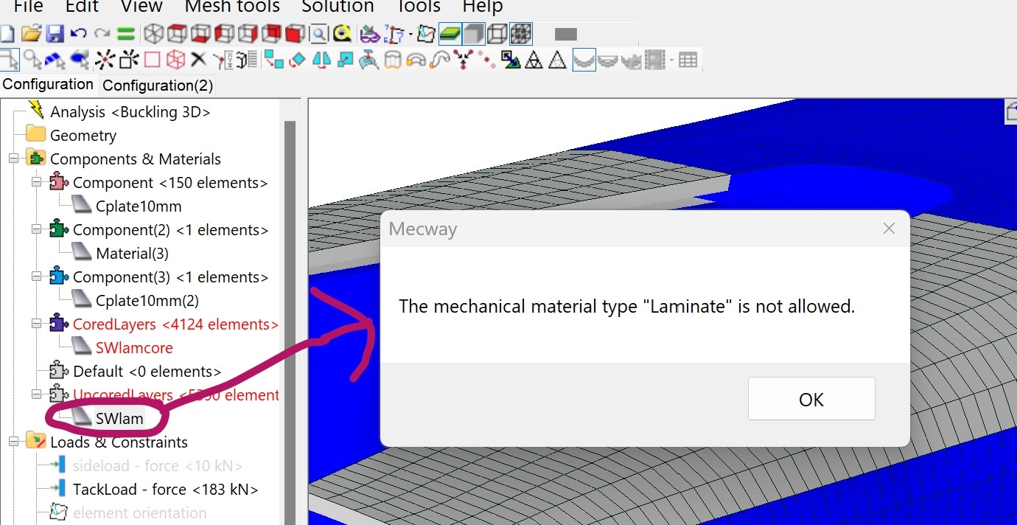Open the Help menu
1017x525 pixels.
[483, 7]
